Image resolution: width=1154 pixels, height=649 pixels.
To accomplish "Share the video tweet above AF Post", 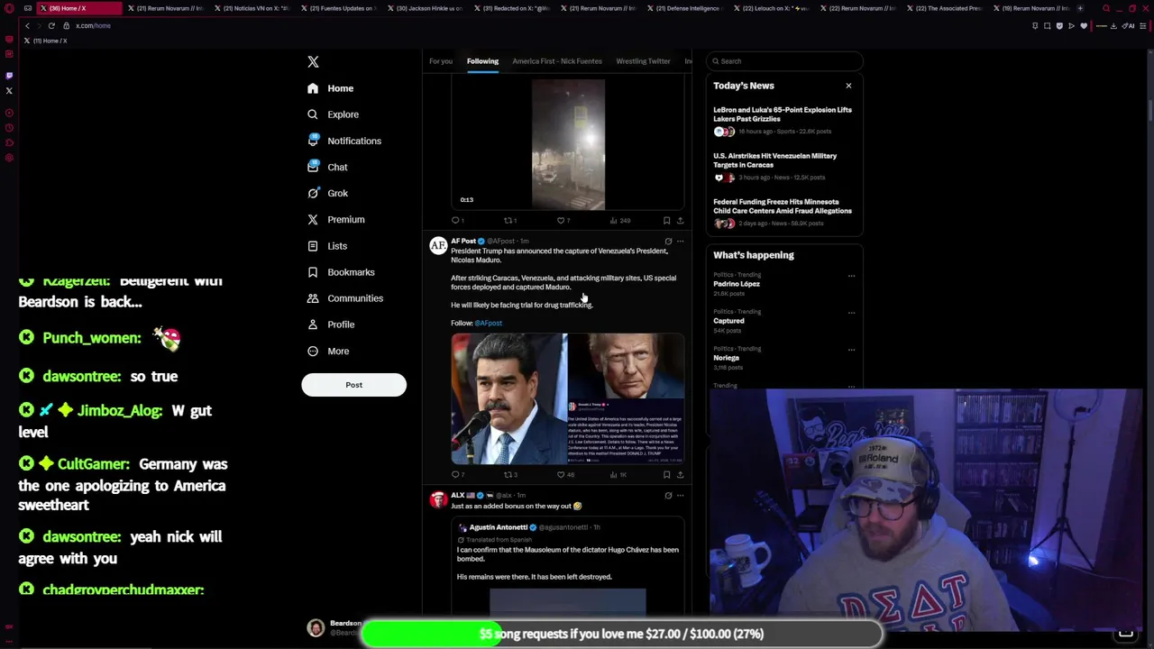I will tap(680, 220).
